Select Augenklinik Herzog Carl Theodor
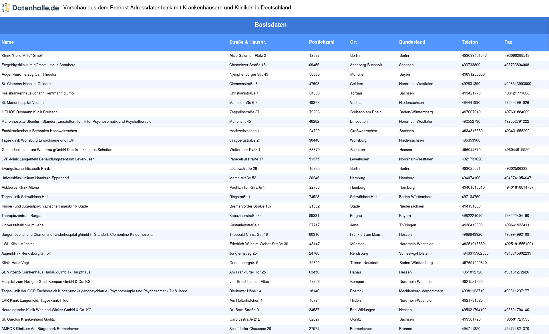This screenshot has width=549, height=334. click(29, 75)
